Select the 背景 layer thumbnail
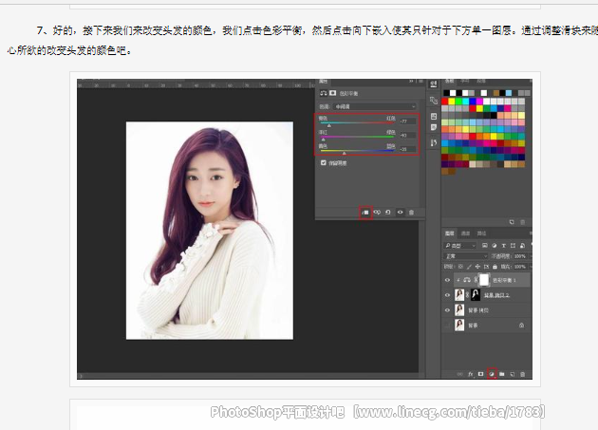This screenshot has width=598, height=430. tap(459, 325)
